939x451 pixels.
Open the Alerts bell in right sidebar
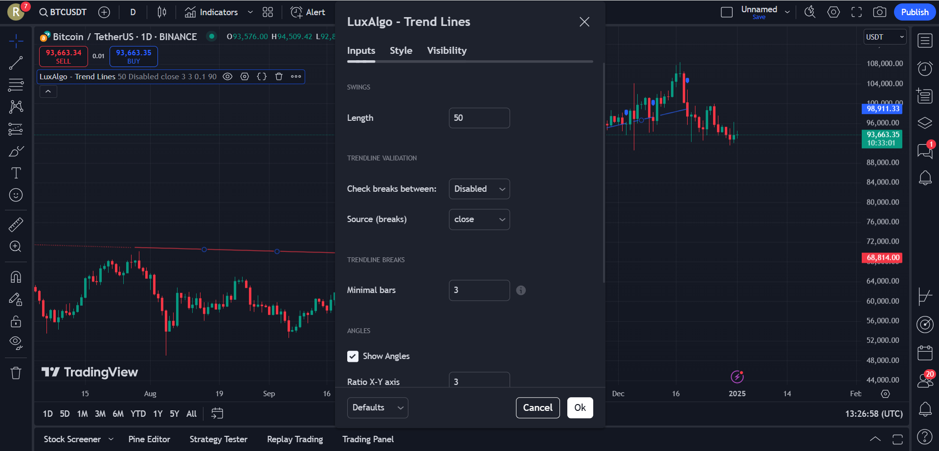point(925,178)
